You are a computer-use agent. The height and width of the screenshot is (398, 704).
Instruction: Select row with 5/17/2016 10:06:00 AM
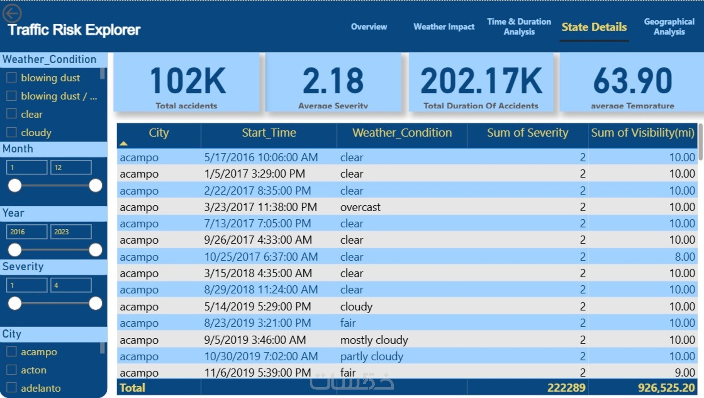(x=407, y=157)
